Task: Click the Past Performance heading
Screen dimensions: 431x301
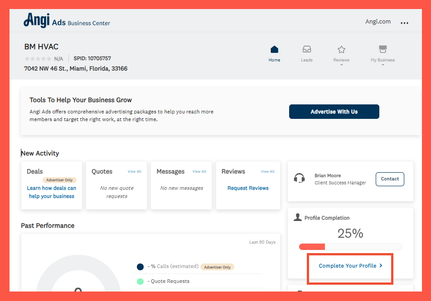Action: point(48,226)
